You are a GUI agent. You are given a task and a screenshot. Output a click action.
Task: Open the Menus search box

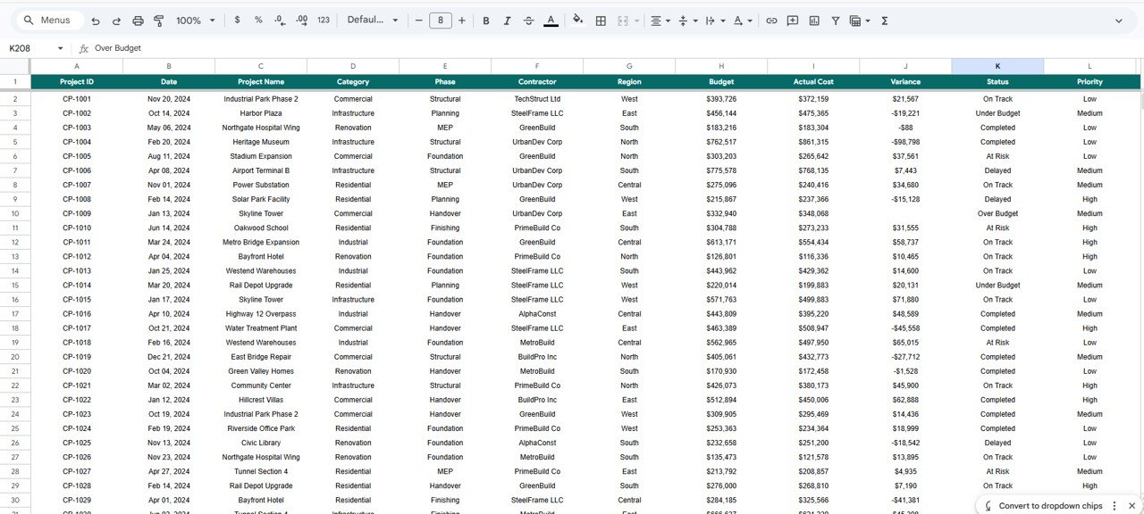[49, 20]
